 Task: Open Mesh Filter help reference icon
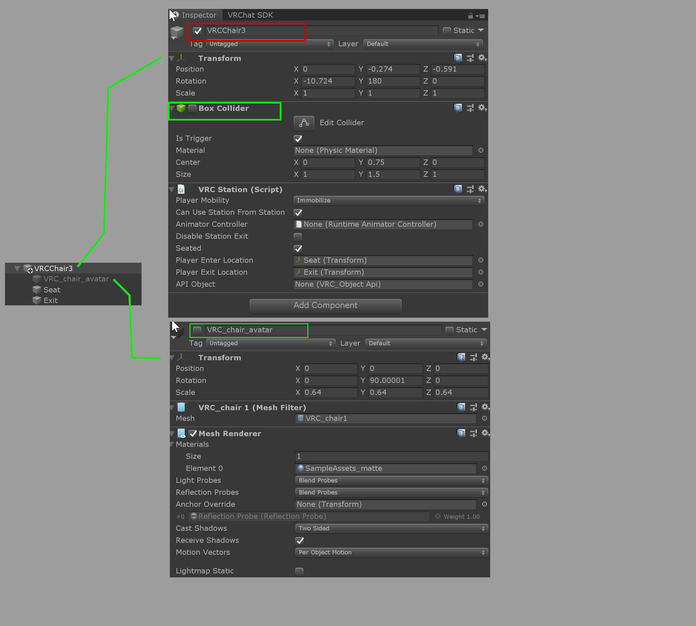click(x=461, y=407)
